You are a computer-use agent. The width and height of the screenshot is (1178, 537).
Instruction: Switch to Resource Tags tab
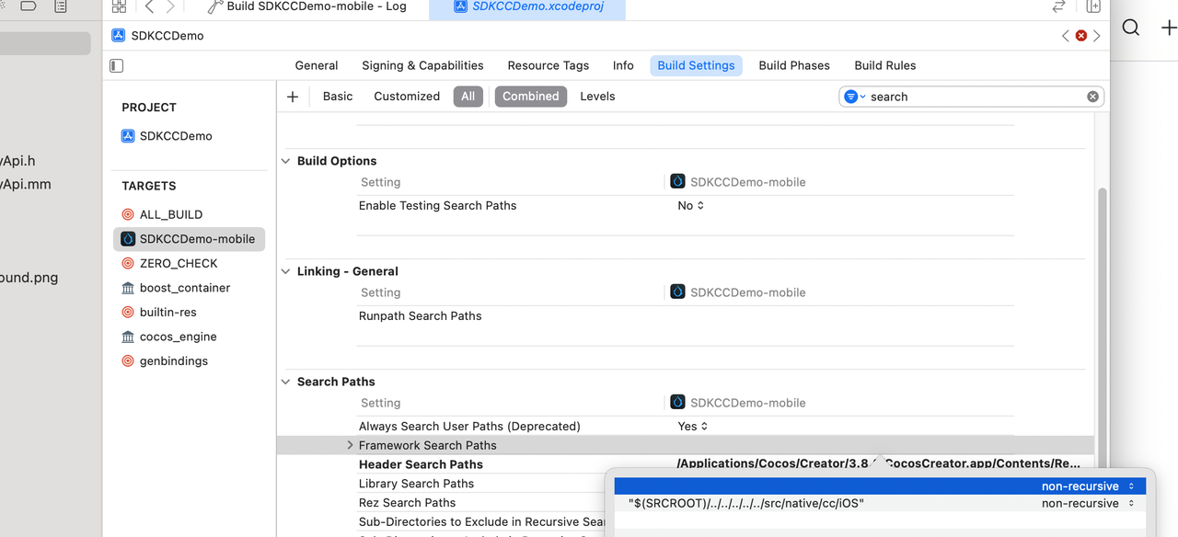(549, 65)
